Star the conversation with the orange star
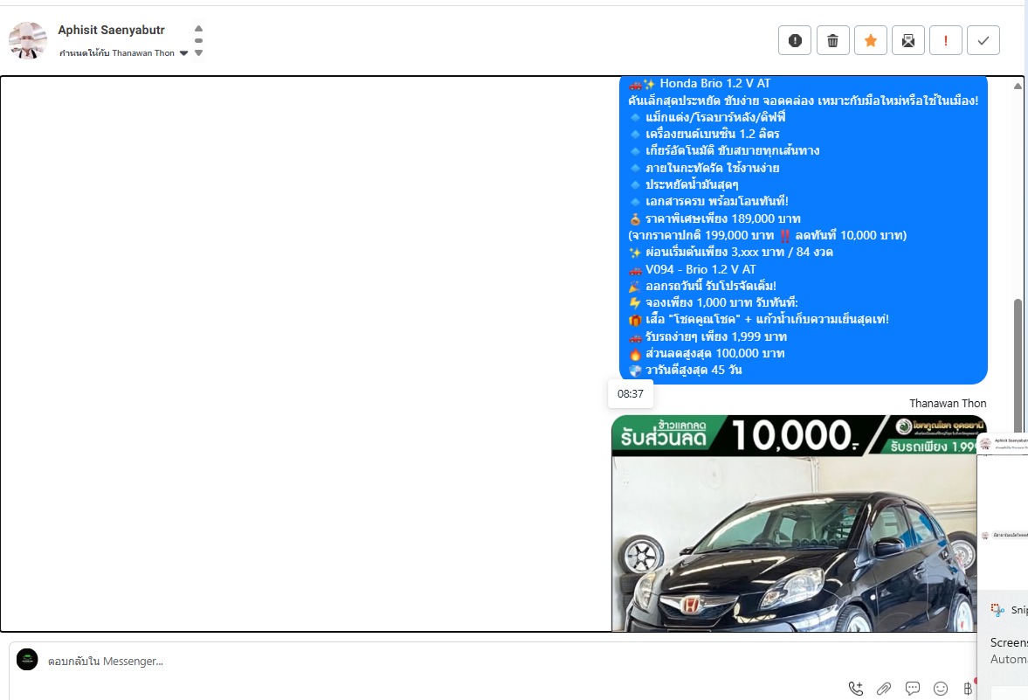The image size is (1028, 700). click(x=871, y=41)
